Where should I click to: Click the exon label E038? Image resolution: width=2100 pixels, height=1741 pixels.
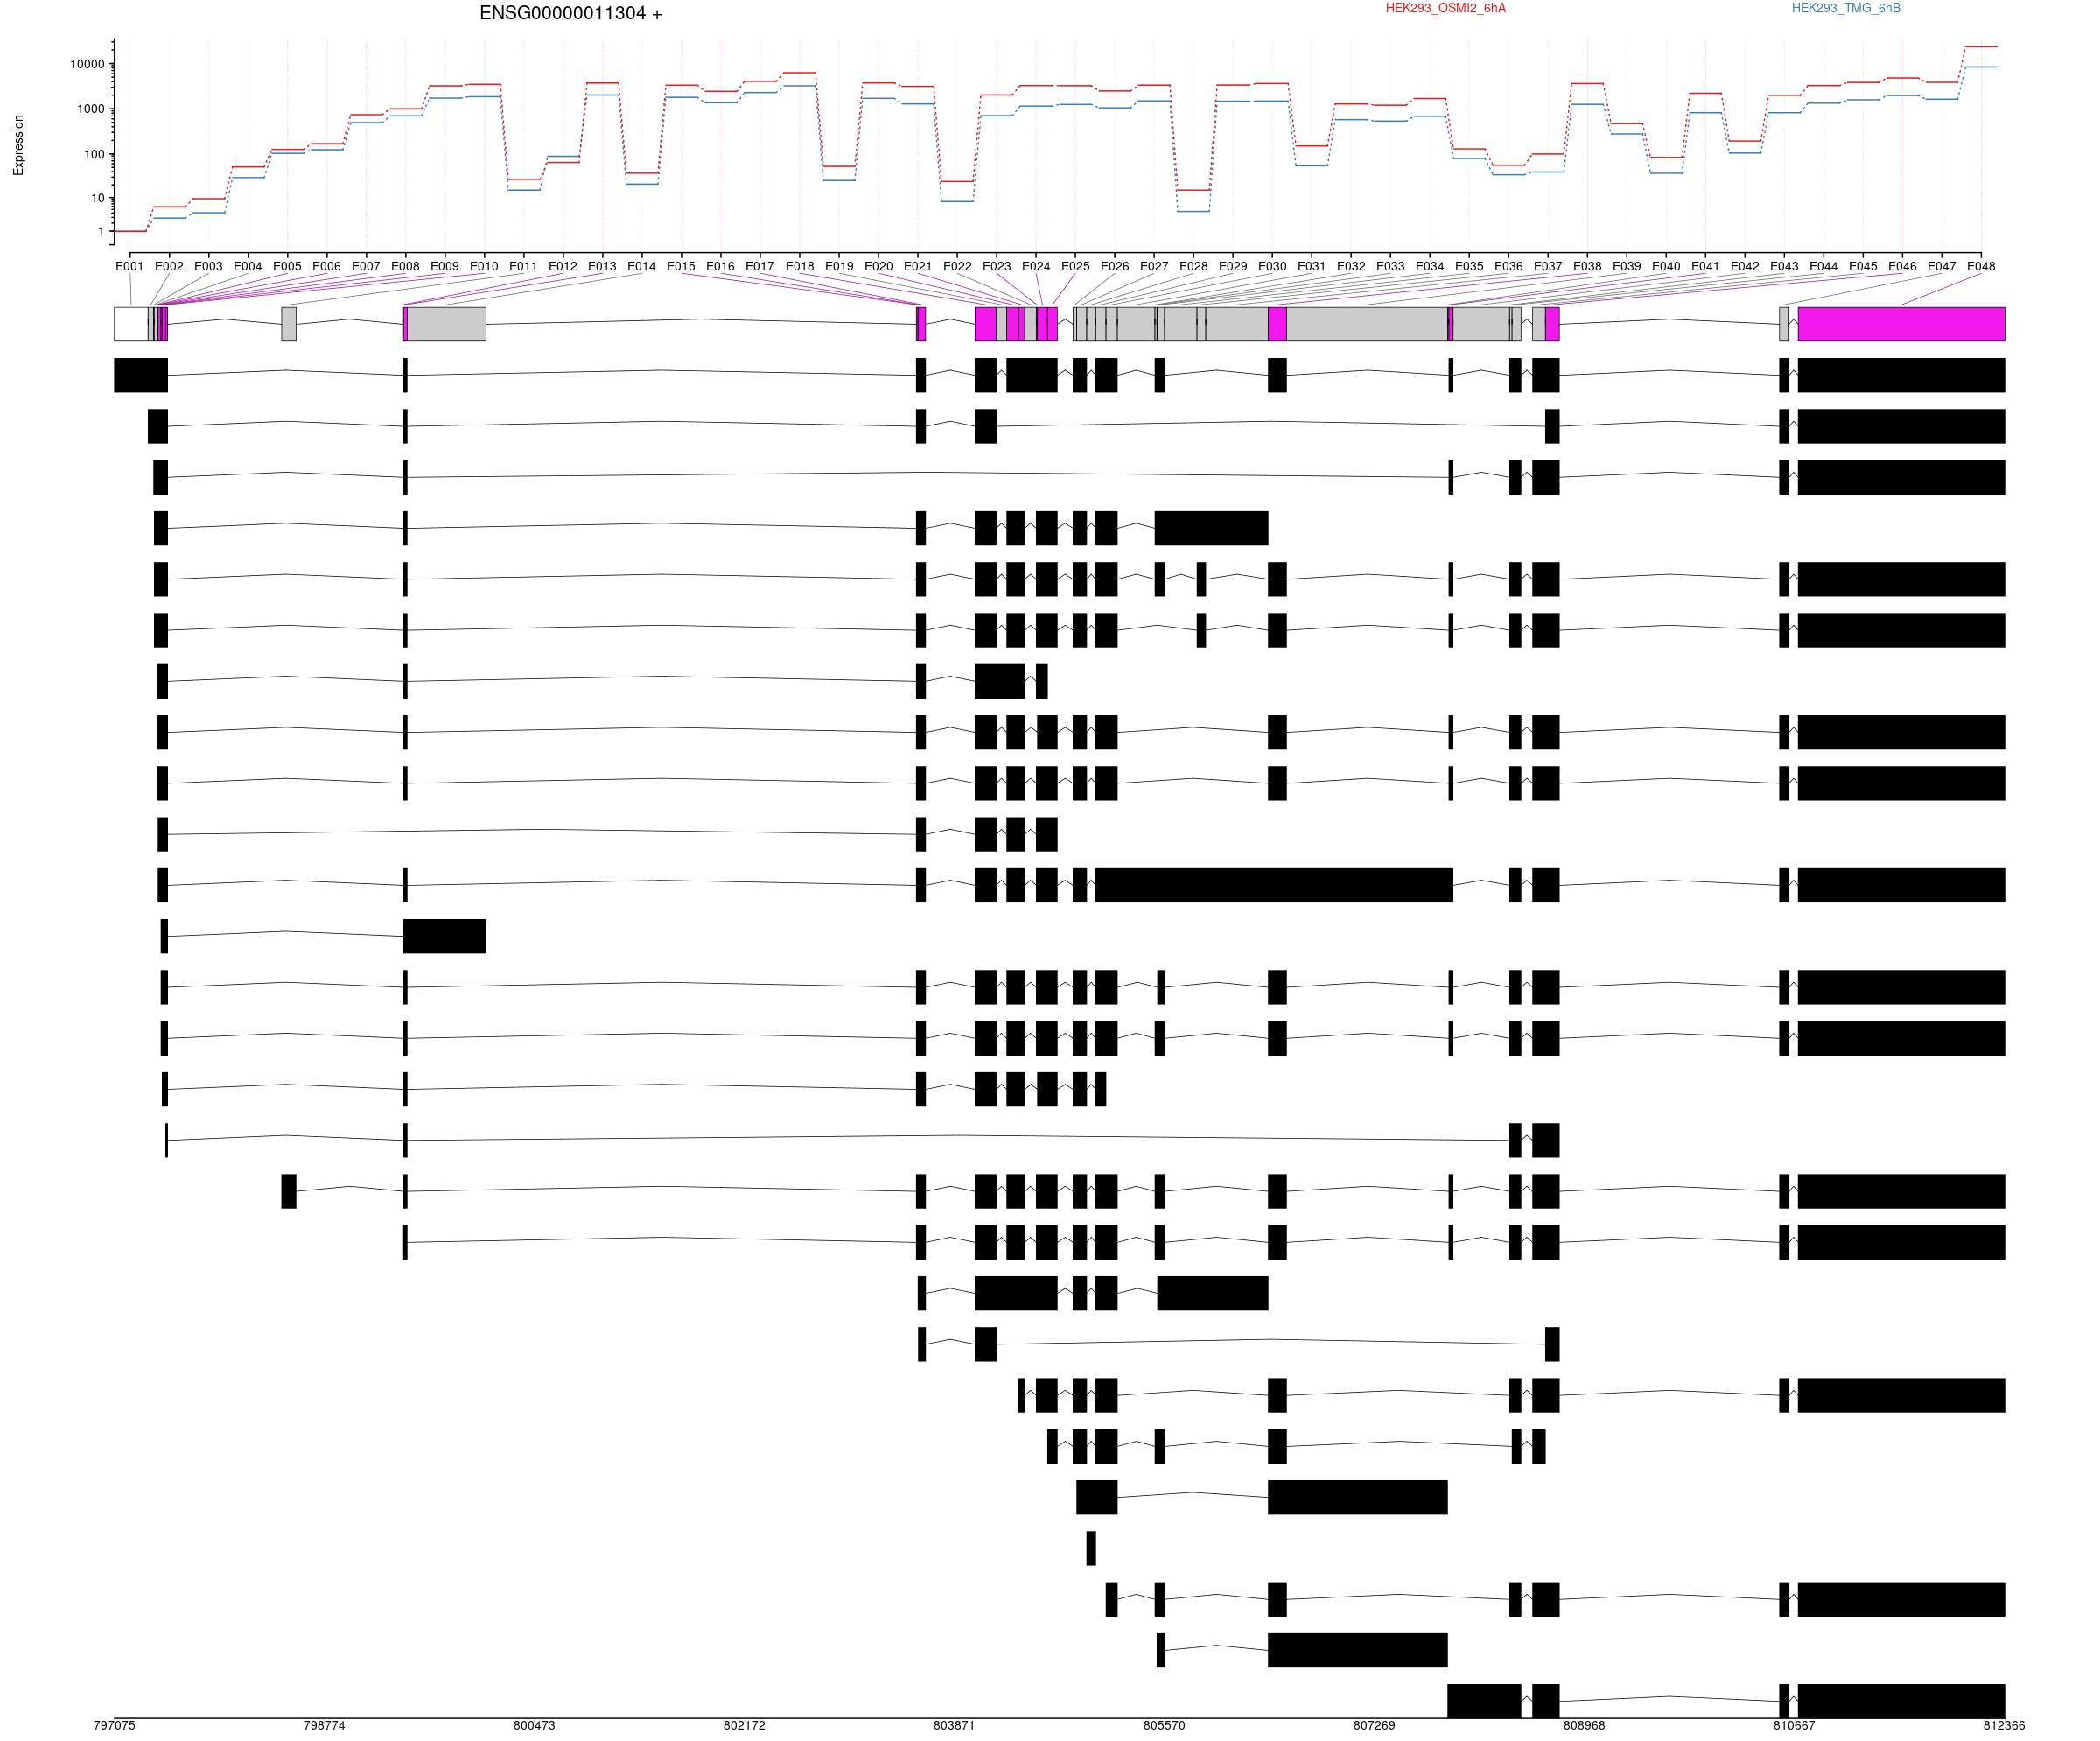(1587, 266)
